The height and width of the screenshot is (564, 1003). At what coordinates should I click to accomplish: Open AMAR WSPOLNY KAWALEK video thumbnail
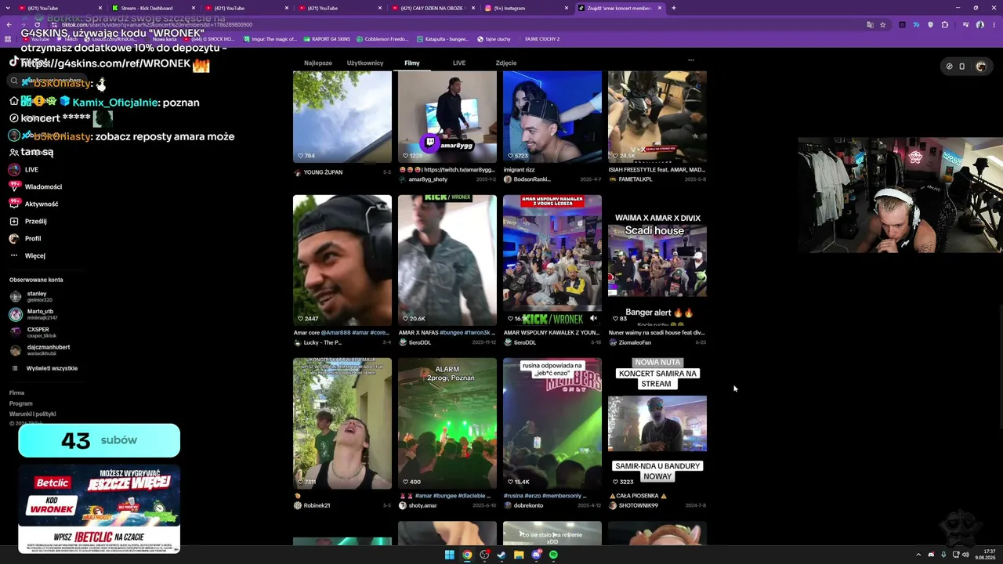coord(552,260)
